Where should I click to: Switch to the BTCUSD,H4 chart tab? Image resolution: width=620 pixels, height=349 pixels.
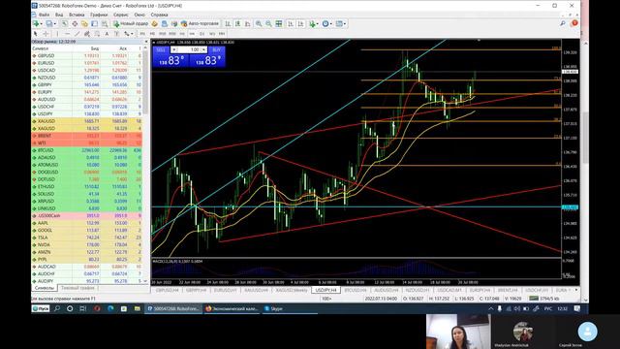pos(356,290)
